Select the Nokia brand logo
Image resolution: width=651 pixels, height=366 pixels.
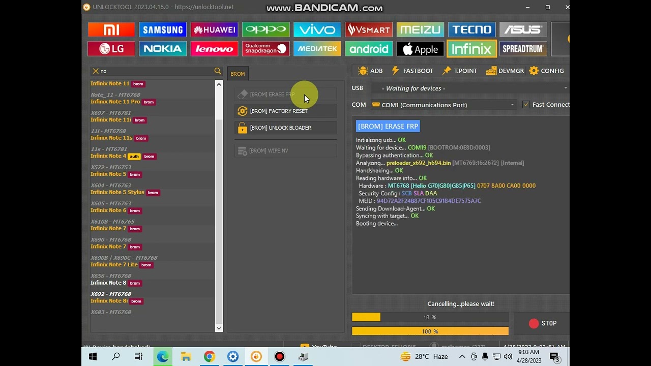pyautogui.click(x=163, y=49)
